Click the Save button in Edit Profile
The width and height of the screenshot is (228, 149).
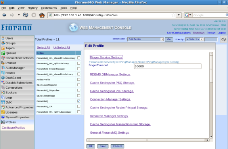(x=103, y=146)
